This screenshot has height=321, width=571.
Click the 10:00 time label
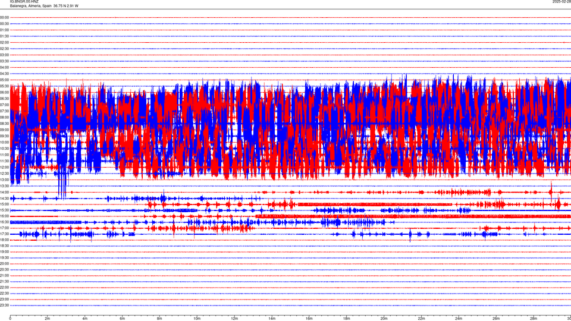tap(4, 142)
